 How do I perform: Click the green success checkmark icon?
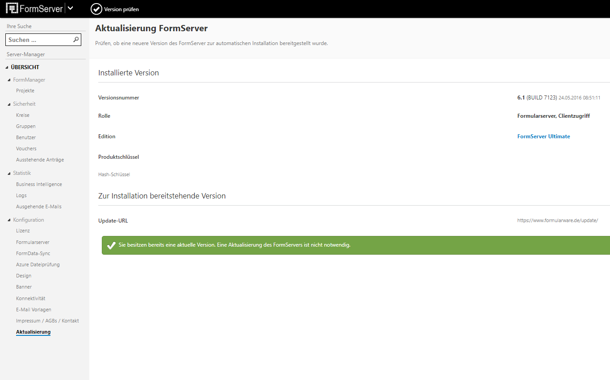coord(111,245)
